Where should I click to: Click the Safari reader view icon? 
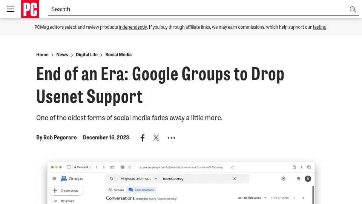tap(130, 167)
